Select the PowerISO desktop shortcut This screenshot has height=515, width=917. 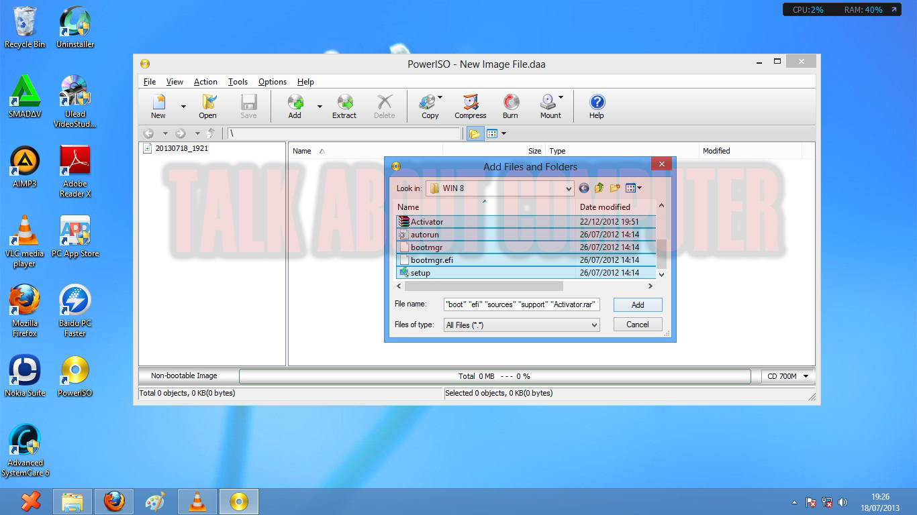pos(75,376)
